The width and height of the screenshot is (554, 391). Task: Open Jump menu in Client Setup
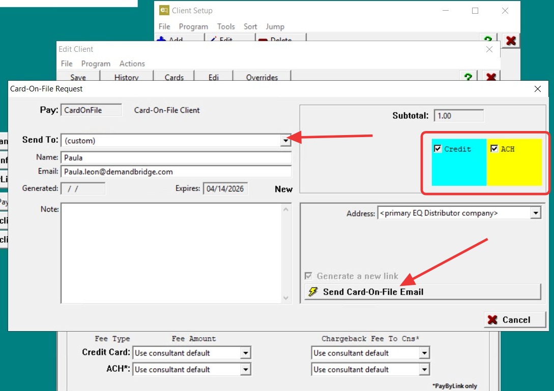[275, 26]
